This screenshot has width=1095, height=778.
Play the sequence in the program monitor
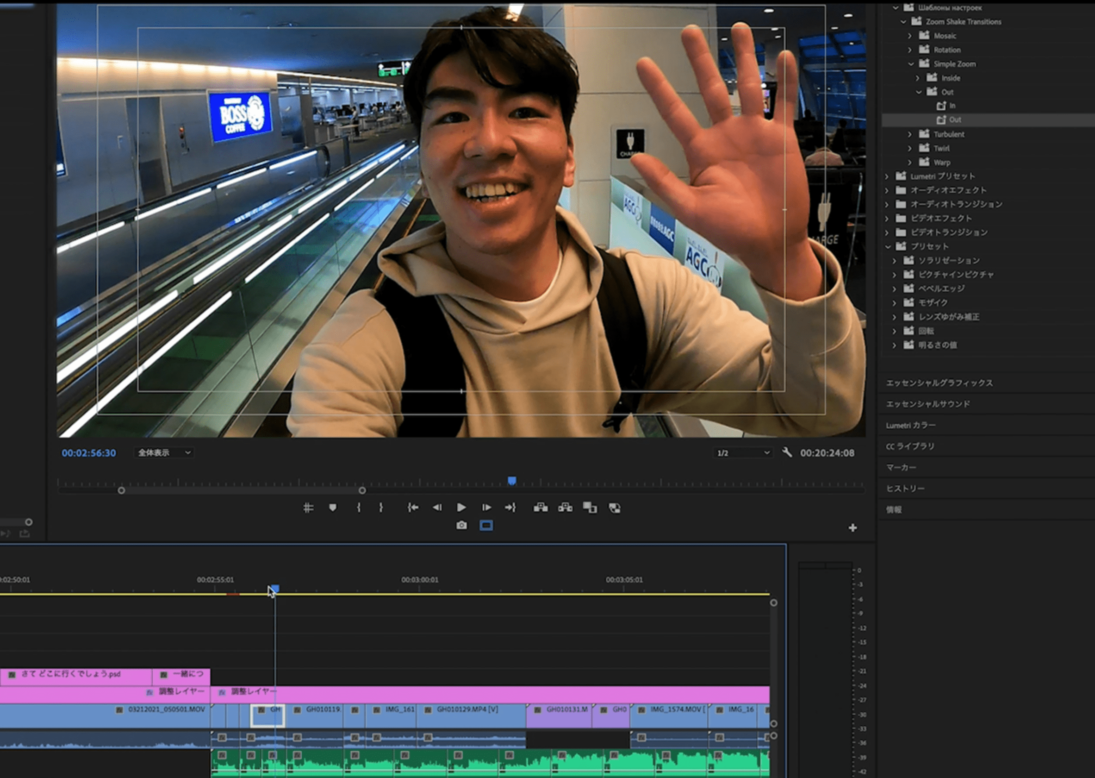pyautogui.click(x=461, y=508)
